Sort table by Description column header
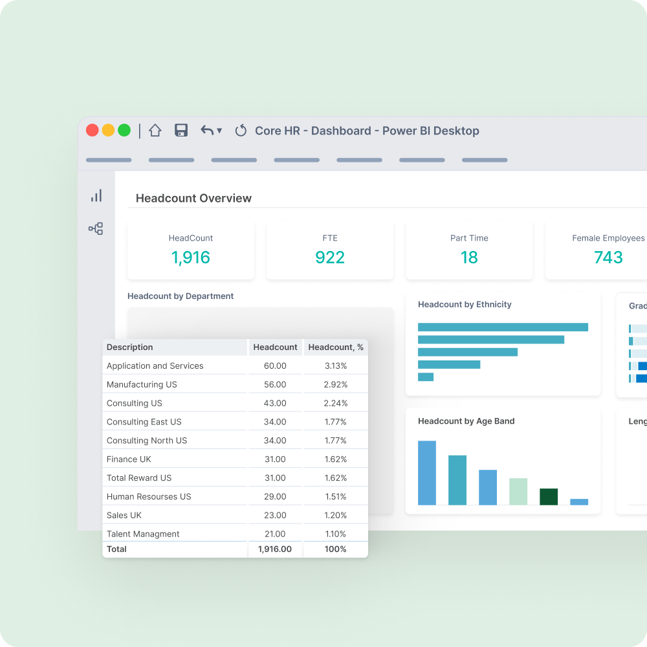The image size is (647, 647). coord(130,347)
